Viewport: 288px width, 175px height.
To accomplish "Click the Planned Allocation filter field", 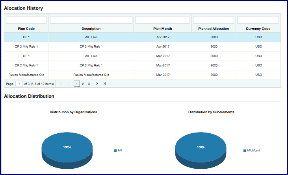I will point(214,20).
